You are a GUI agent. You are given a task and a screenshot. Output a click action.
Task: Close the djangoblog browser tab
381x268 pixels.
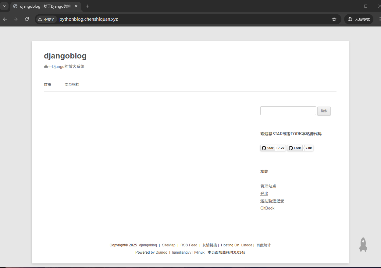pyautogui.click(x=76, y=6)
